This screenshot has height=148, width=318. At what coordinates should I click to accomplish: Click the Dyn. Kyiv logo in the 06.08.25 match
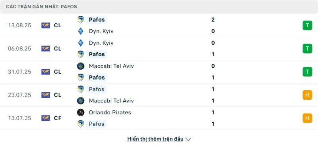coord(81,43)
